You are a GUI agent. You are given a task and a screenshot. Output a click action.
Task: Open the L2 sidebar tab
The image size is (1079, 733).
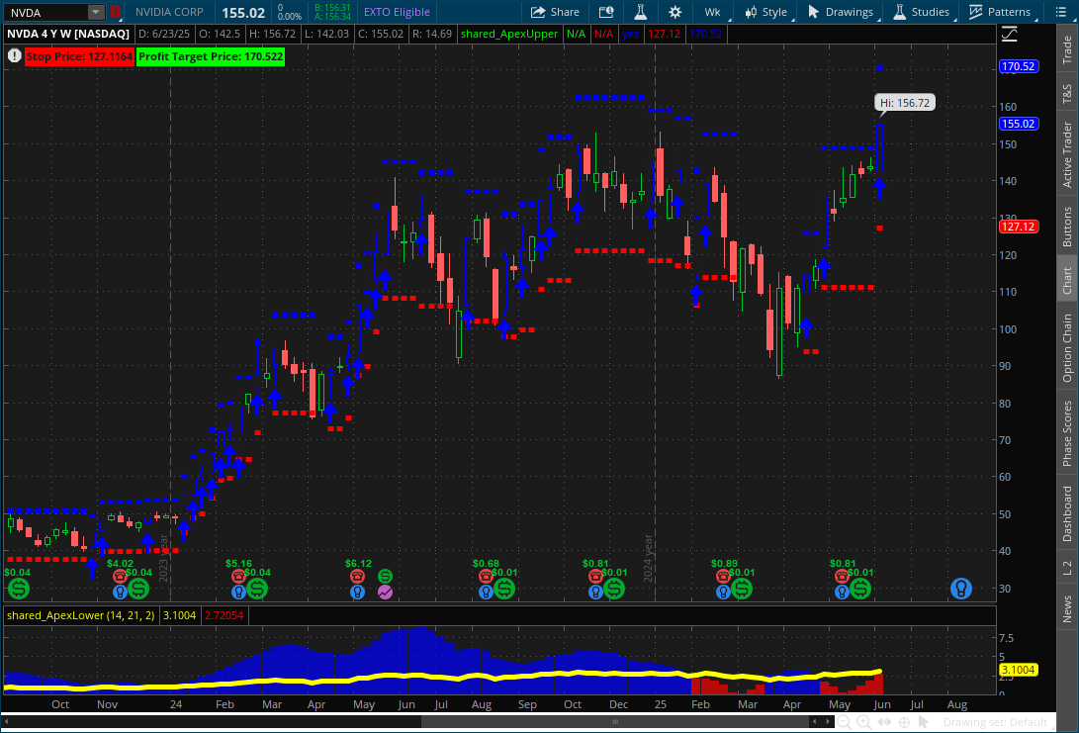1067,568
